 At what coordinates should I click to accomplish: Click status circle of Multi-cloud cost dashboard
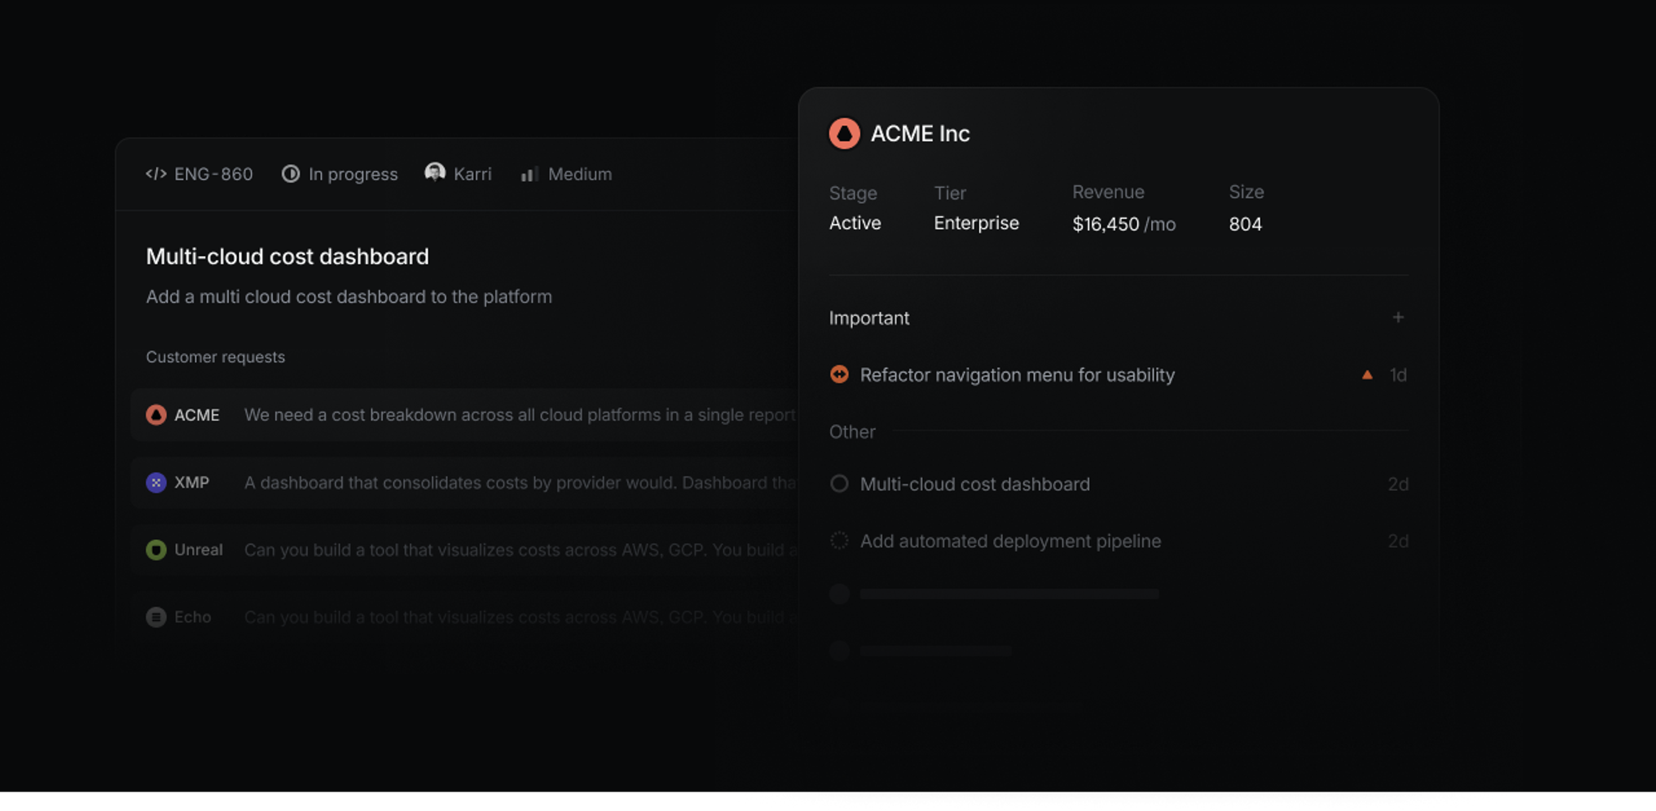click(839, 483)
